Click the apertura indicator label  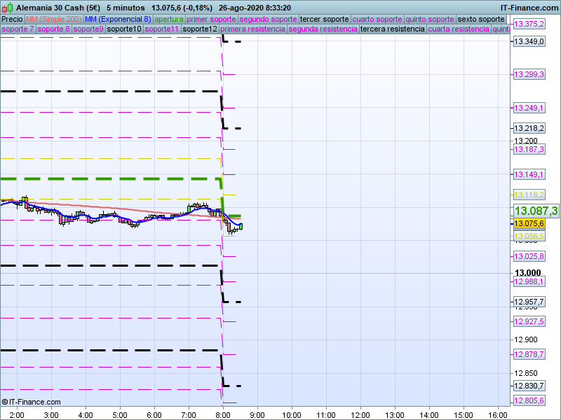point(169,19)
